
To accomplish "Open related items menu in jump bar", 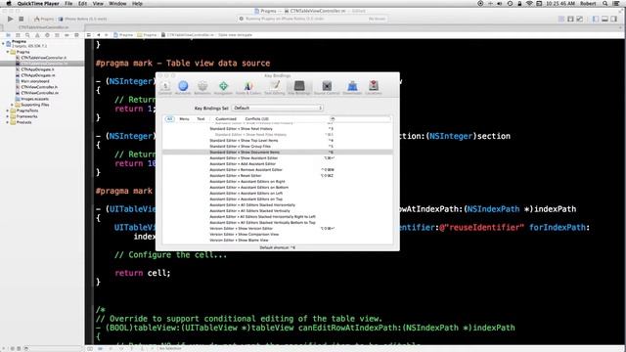I will 89,35.
